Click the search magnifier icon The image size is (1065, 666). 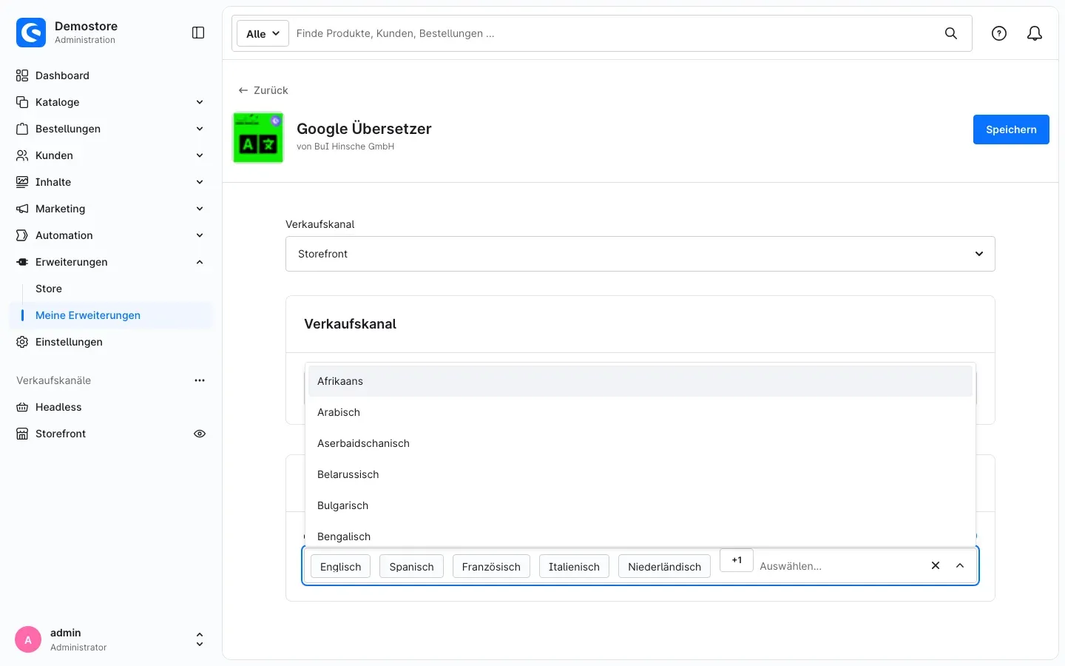[951, 33]
